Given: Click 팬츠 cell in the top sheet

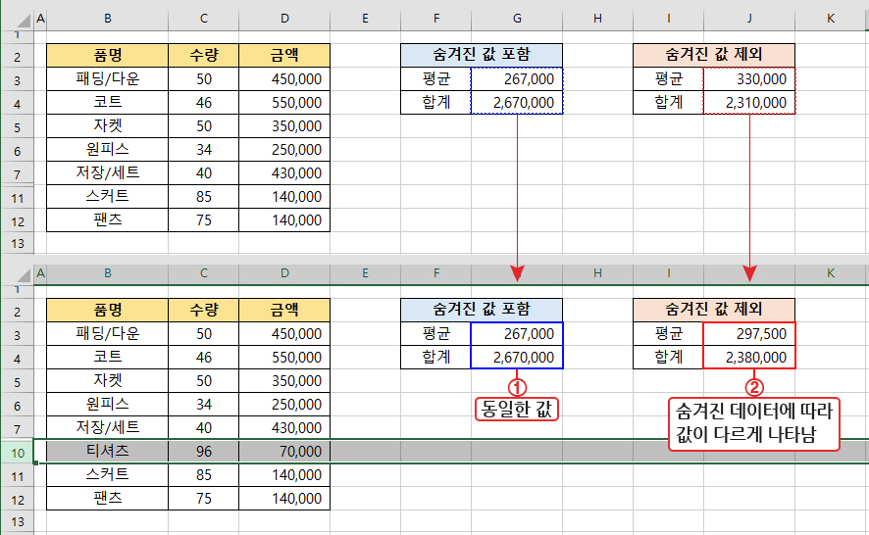Looking at the screenshot, I should click(x=108, y=219).
